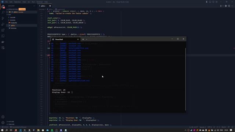Image resolution: width=235 pixels, height=132 pixels.
Task: Click the gear icon in editor title toolbar
Action: pyautogui.click(x=226, y=6)
